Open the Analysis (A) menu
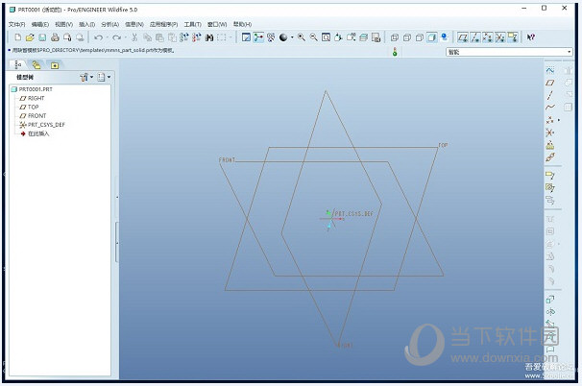 (x=109, y=24)
